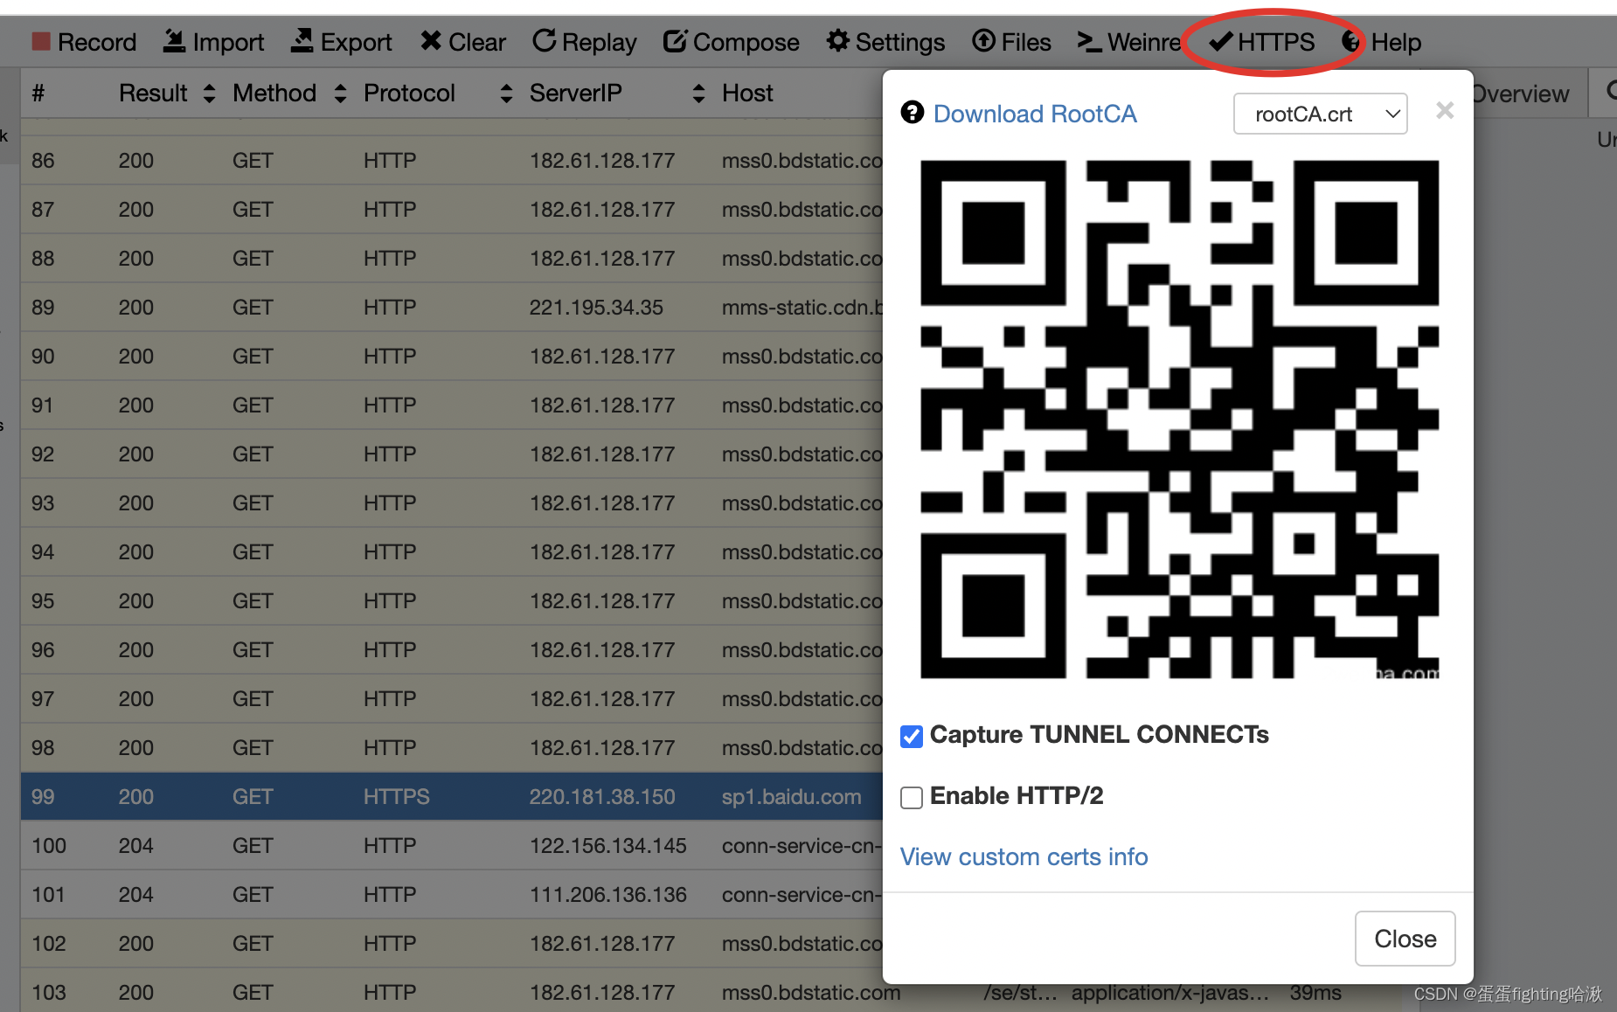Image resolution: width=1617 pixels, height=1012 pixels.
Task: Enable the HTTP/2 checkbox
Action: (x=912, y=798)
